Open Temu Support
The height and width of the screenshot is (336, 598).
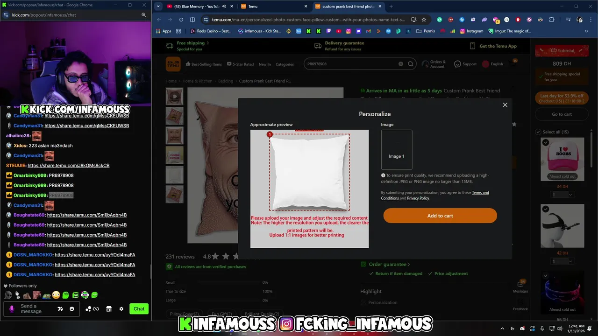click(465, 64)
